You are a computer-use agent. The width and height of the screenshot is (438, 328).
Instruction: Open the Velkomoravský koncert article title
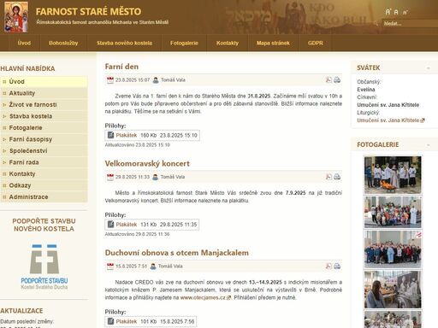147,164
